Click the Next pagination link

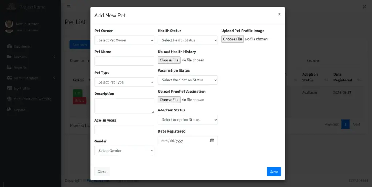[x=356, y=124]
